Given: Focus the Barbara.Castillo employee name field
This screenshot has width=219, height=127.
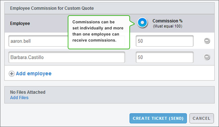Looking at the screenshot, I should coord(67,57).
